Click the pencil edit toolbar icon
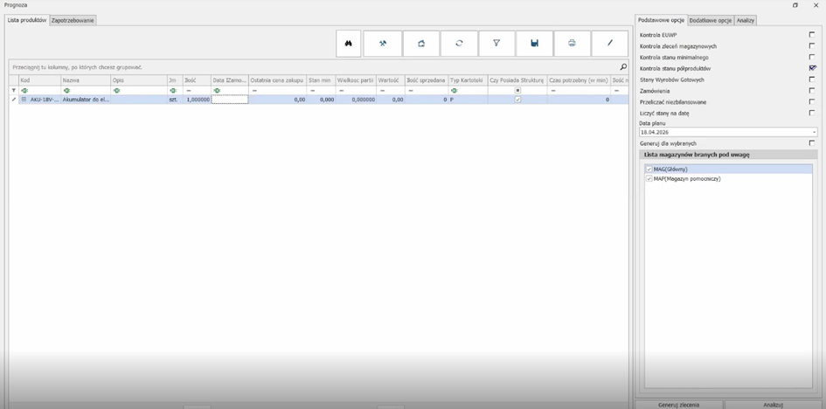The height and width of the screenshot is (409, 826). [610, 43]
